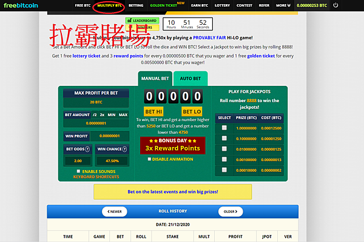
Task: Expand the MORE dropdown menu
Action: (x=283, y=5)
